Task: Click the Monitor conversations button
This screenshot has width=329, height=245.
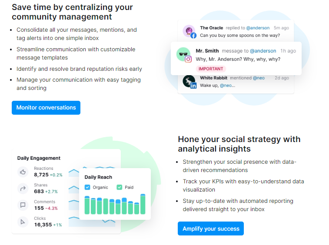Action: click(x=46, y=108)
